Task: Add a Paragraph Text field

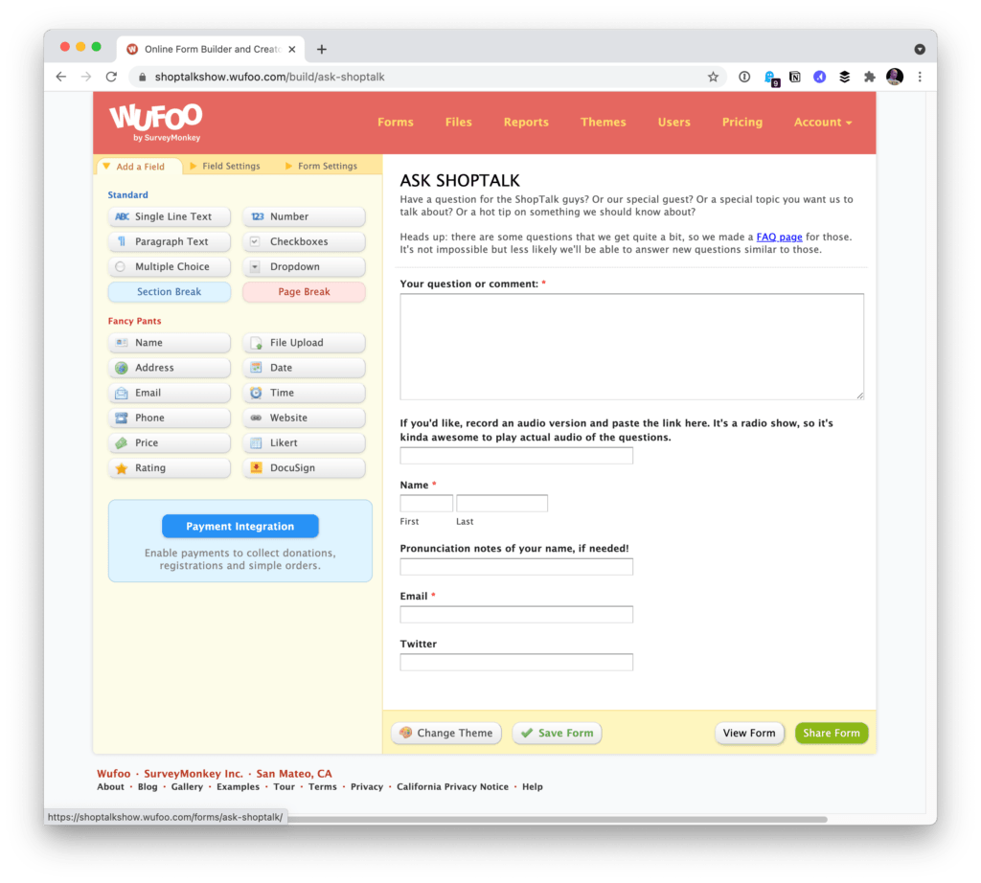Action: (x=169, y=241)
